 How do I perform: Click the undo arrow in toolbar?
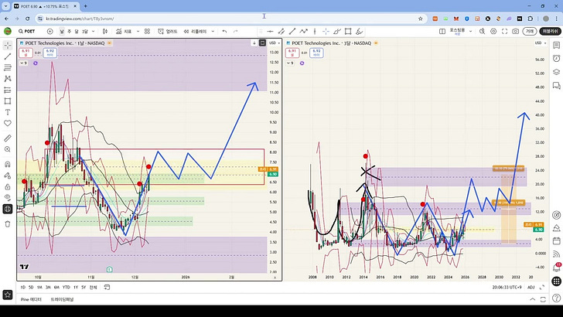click(224, 31)
